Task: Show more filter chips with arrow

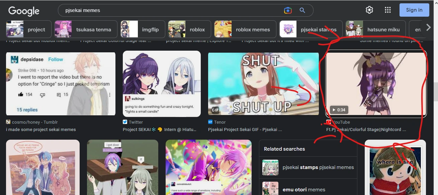Action: point(429,28)
